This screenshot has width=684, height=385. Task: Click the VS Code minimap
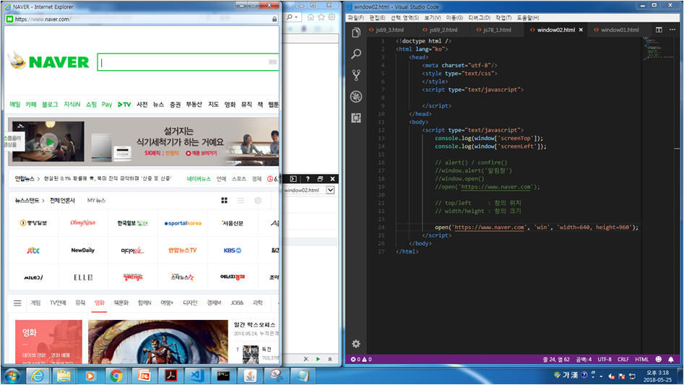659,48
